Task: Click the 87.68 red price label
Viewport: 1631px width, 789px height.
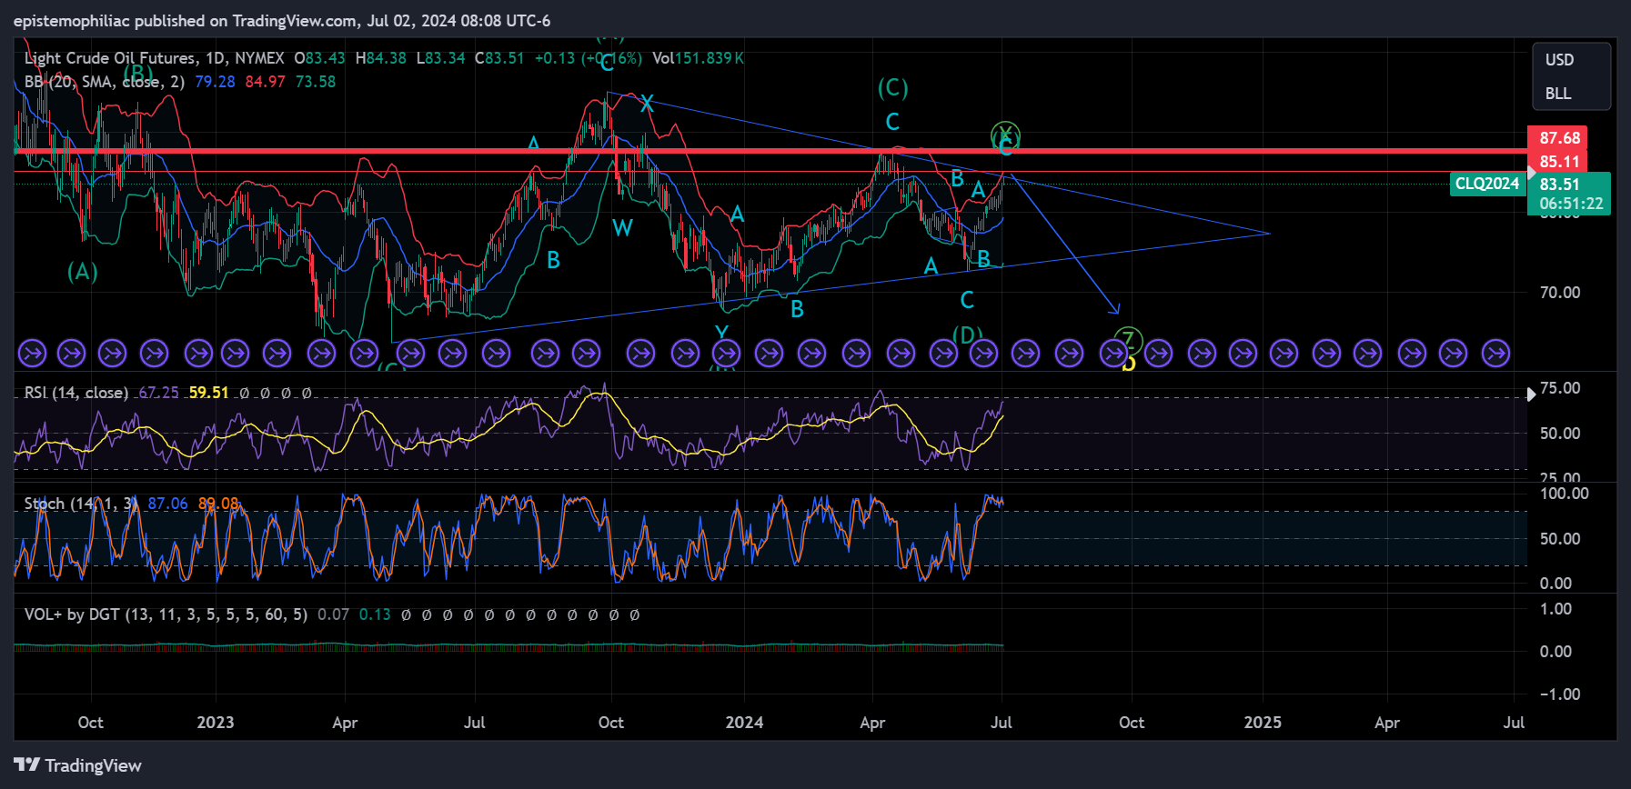Action: [x=1559, y=138]
